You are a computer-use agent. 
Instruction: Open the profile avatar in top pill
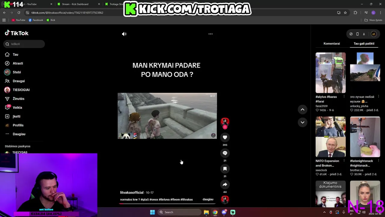click(x=374, y=34)
